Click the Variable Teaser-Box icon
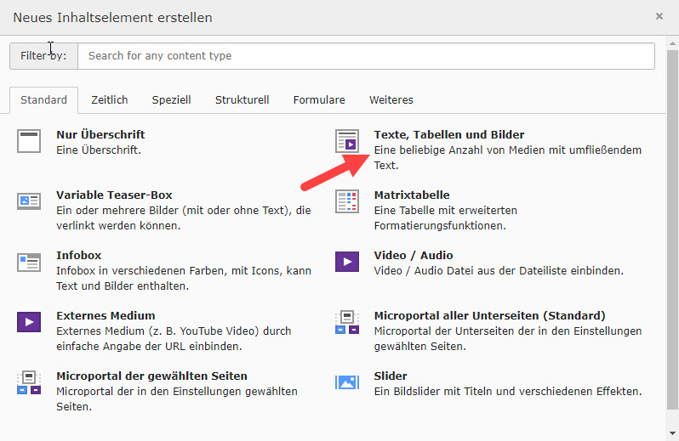This screenshot has height=441, width=679. pyautogui.click(x=29, y=201)
